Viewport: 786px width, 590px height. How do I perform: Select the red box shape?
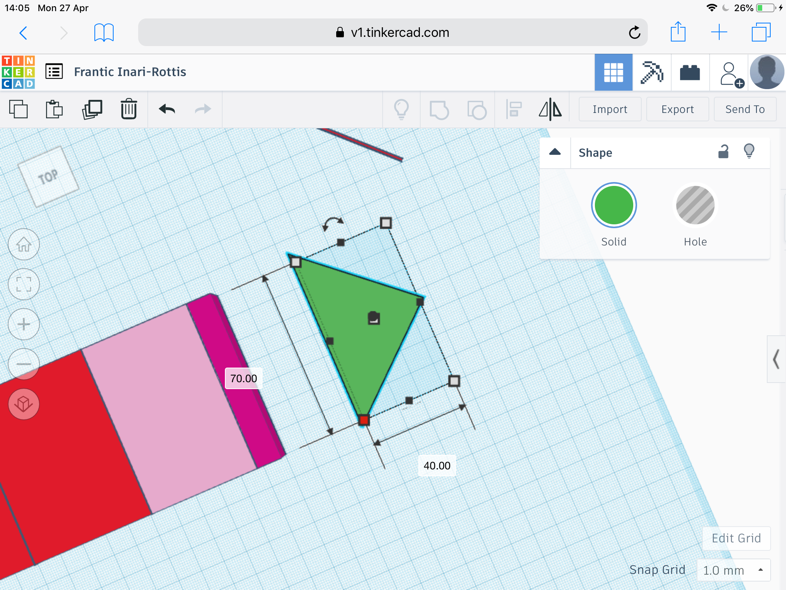[73, 457]
